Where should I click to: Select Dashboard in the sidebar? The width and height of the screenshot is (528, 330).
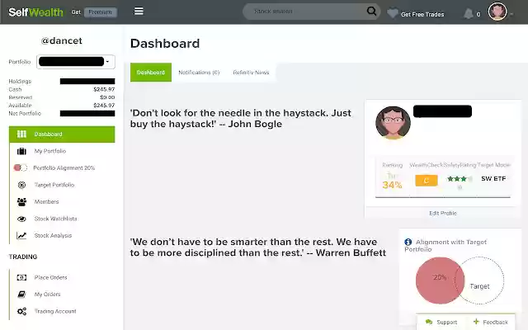pos(62,134)
